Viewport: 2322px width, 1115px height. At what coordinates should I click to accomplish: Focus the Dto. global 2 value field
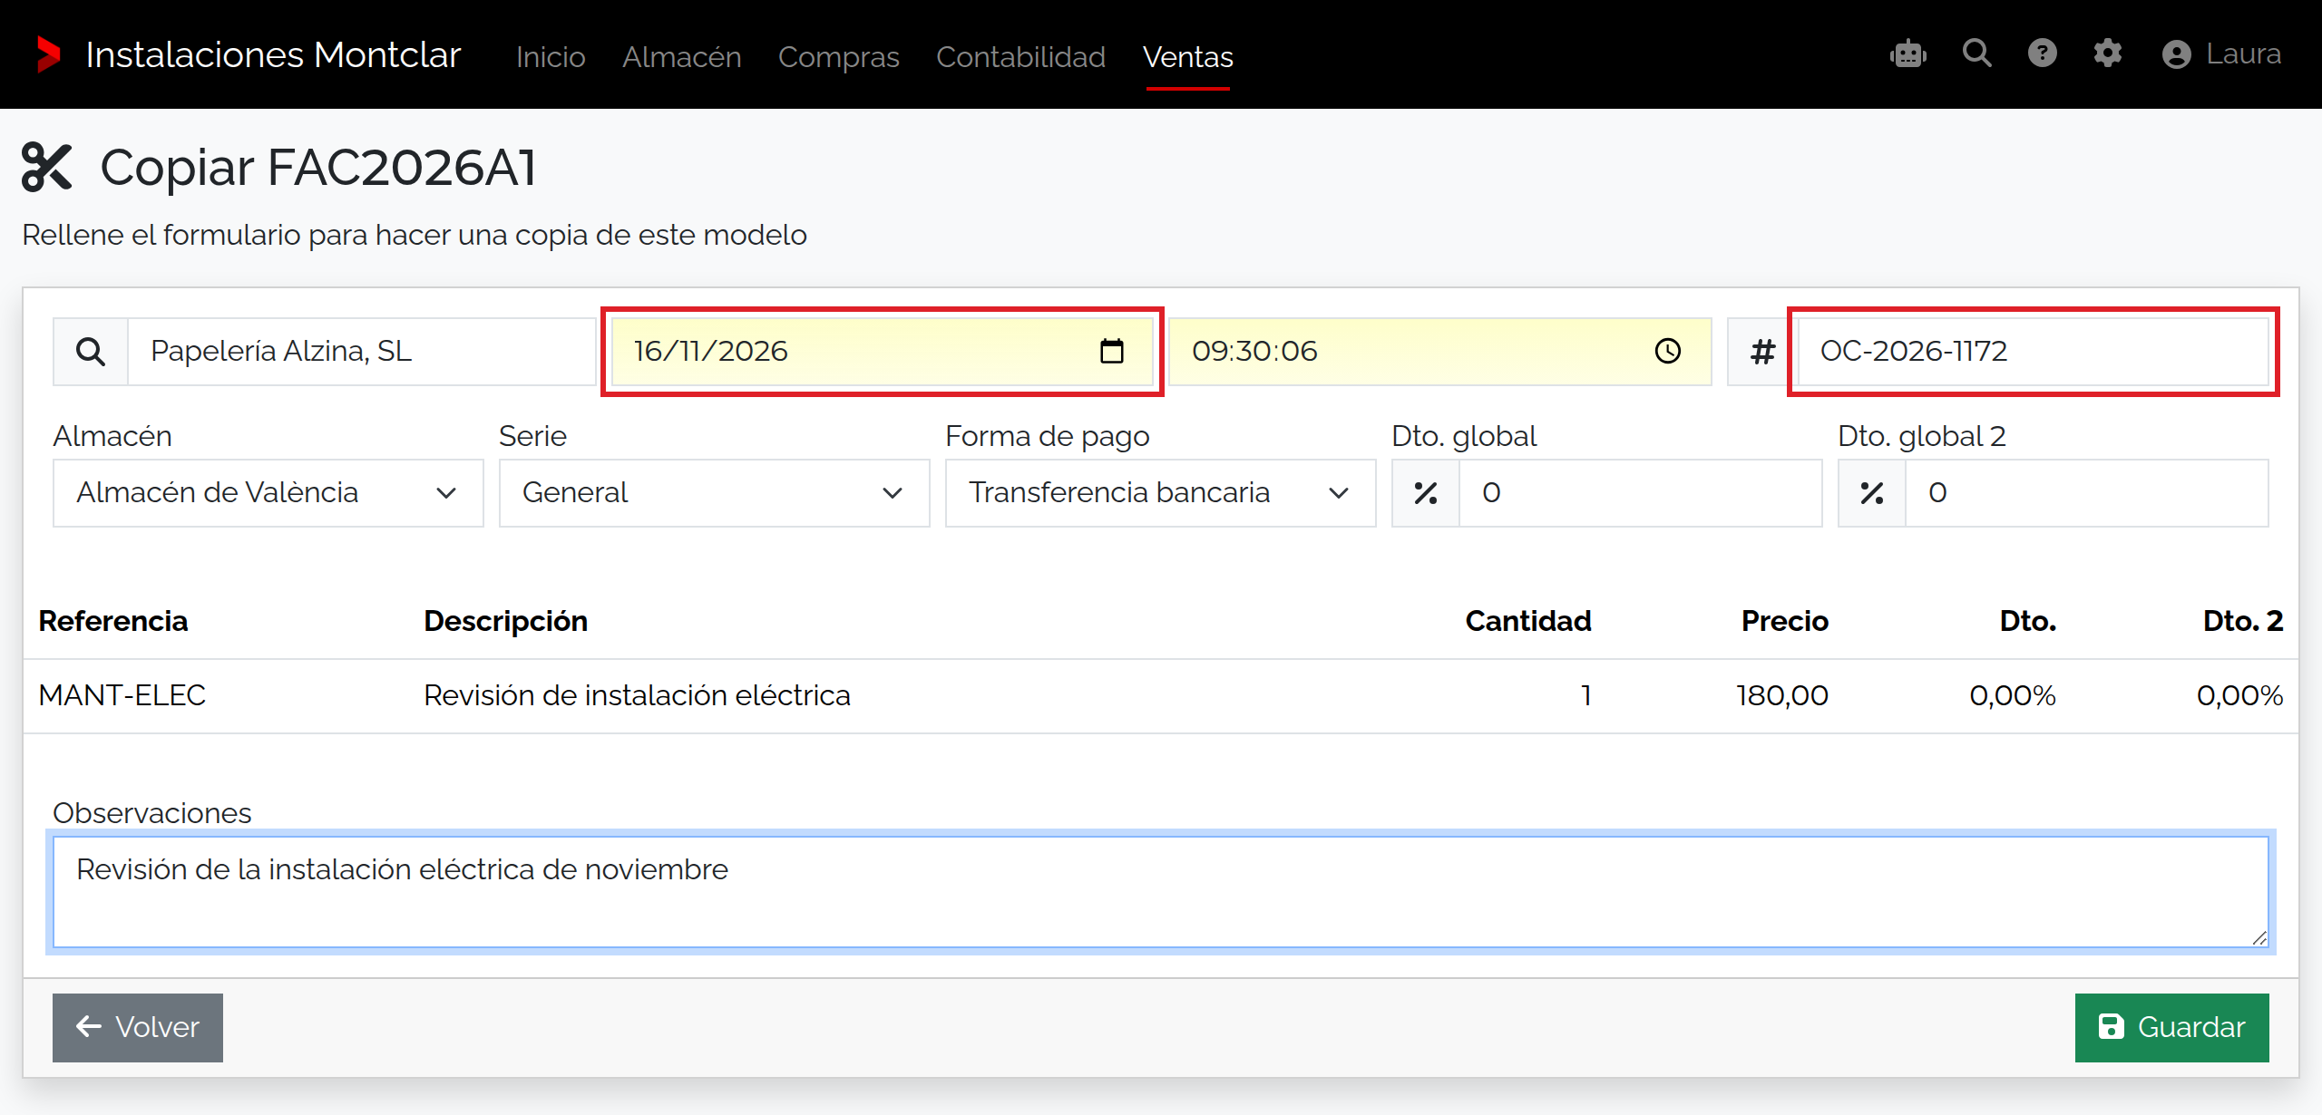pyautogui.click(x=2087, y=493)
